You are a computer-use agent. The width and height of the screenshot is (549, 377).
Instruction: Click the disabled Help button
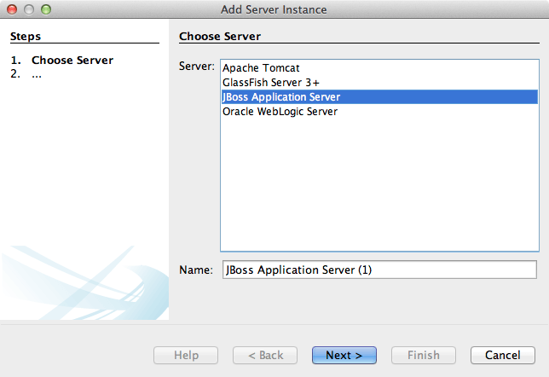click(186, 356)
